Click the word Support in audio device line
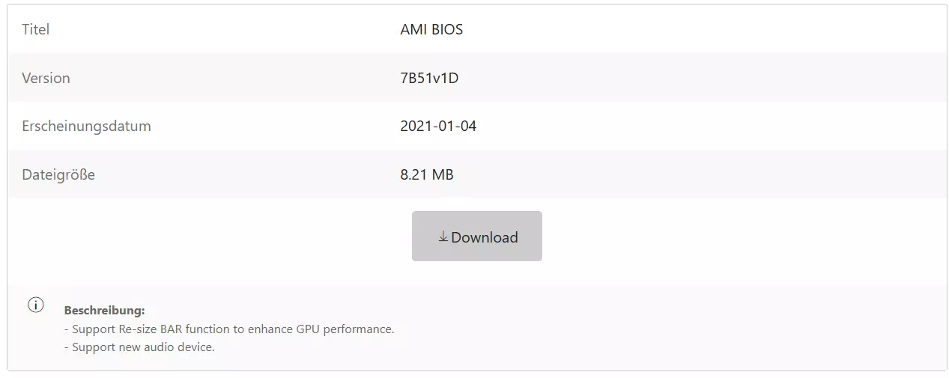Image resolution: width=949 pixels, height=378 pixels. 94,347
